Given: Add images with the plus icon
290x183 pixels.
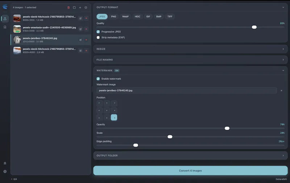Looking at the screenshot, I should pos(80,8).
